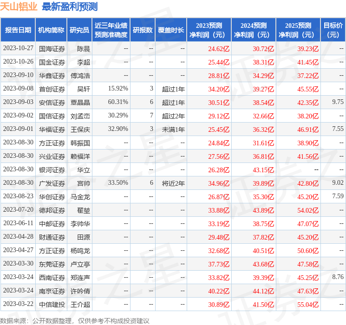The width and height of the screenshot is (346, 325).
Task: Click the 38.31亿 forecast value
Action: 263,62
